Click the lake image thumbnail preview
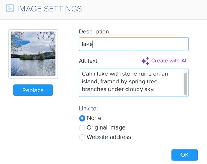Viewport: 207px width, 164px height. 33,54
